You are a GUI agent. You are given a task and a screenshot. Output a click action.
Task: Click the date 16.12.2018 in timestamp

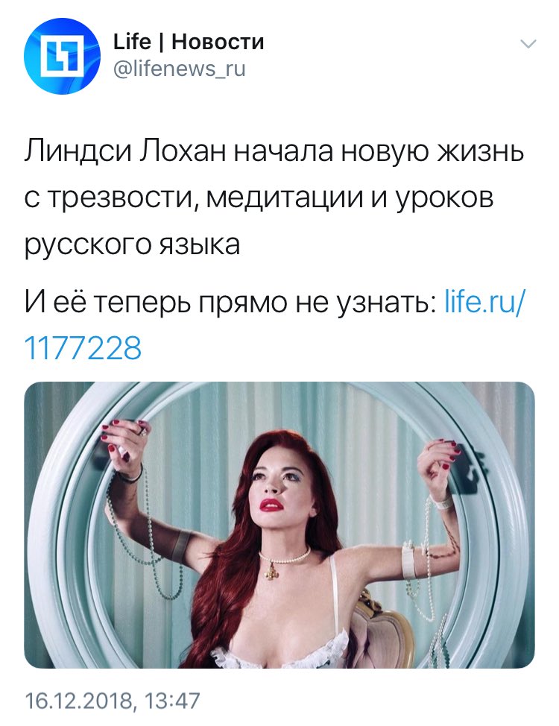[x=78, y=701]
